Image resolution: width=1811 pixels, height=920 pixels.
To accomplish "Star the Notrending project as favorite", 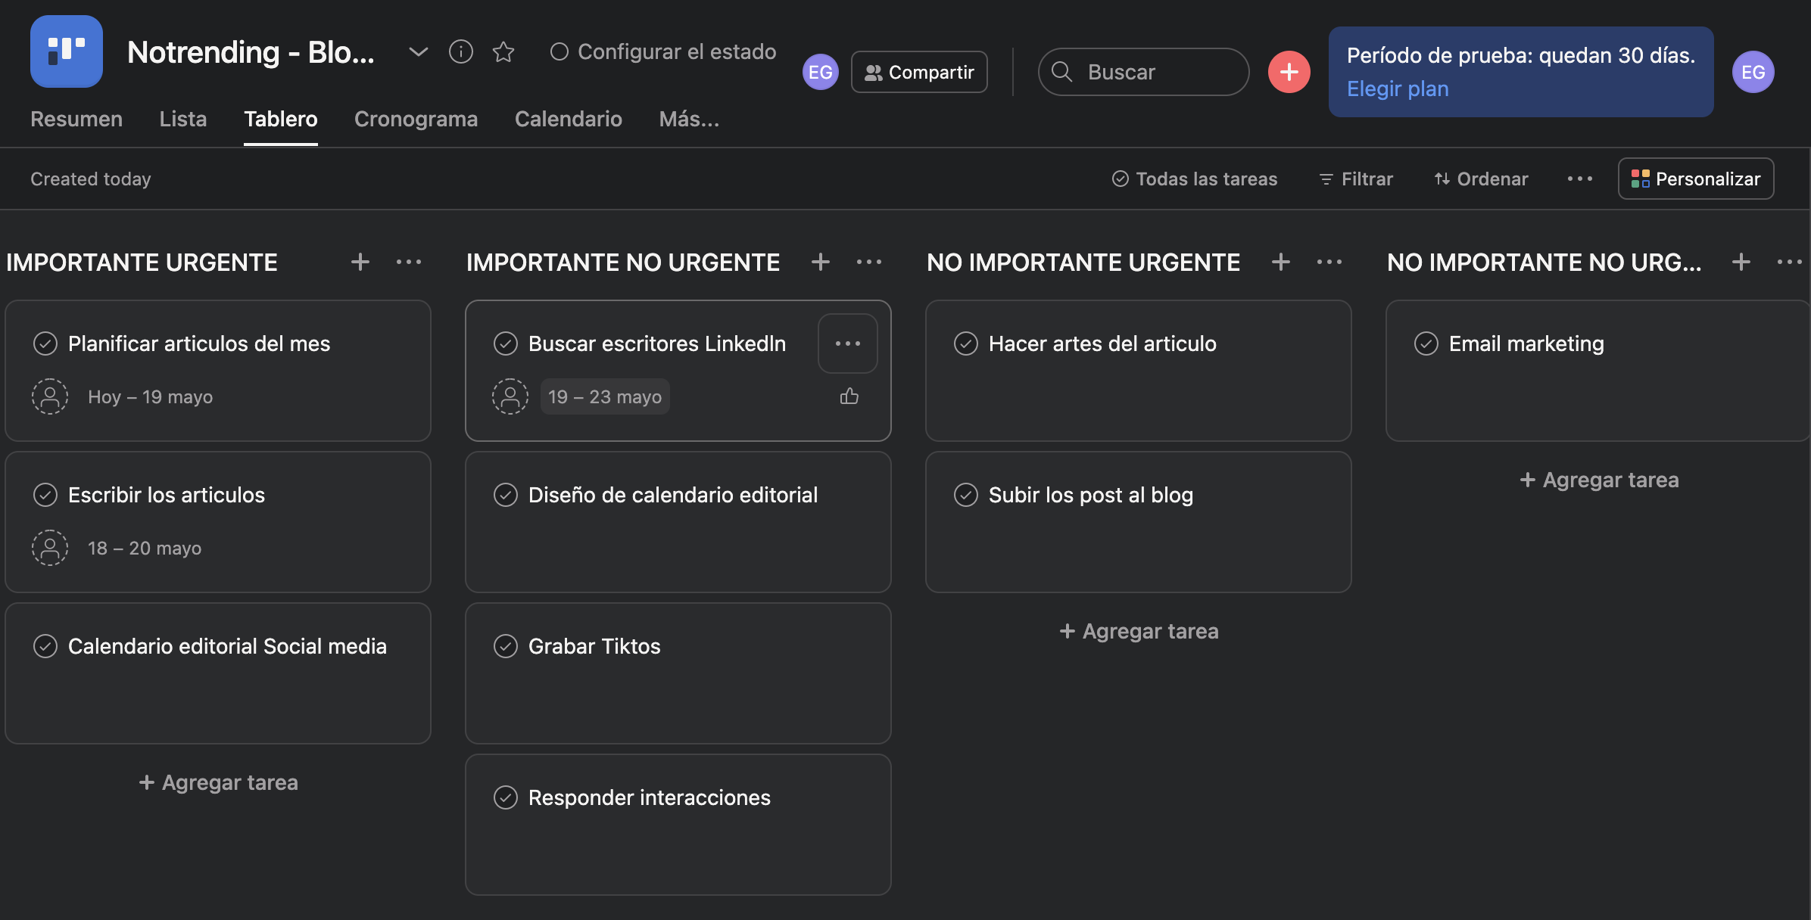I will [x=503, y=51].
